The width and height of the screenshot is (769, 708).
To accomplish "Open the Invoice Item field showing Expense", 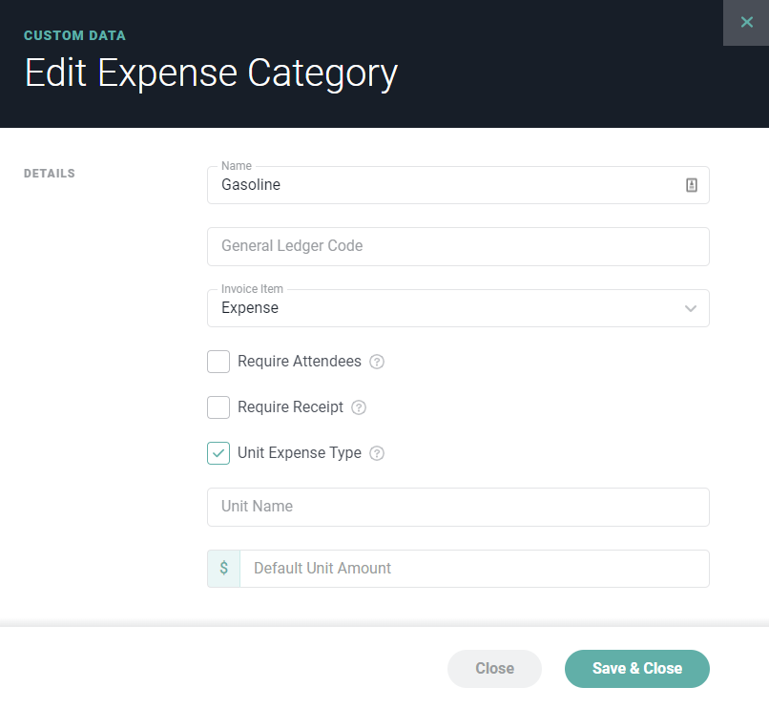I will 458,308.
